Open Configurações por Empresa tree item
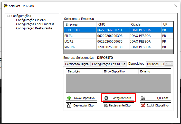Screen dimensions: 181x124 coord(35,24)
